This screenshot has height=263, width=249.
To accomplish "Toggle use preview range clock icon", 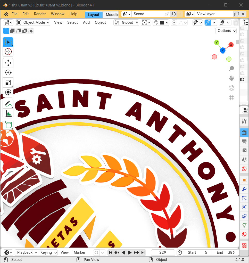I will click(x=180, y=252).
